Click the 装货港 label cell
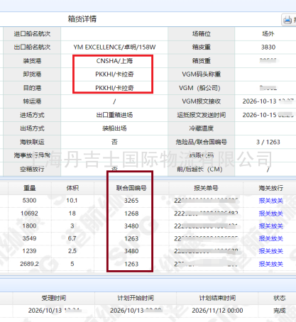 (x=32, y=61)
